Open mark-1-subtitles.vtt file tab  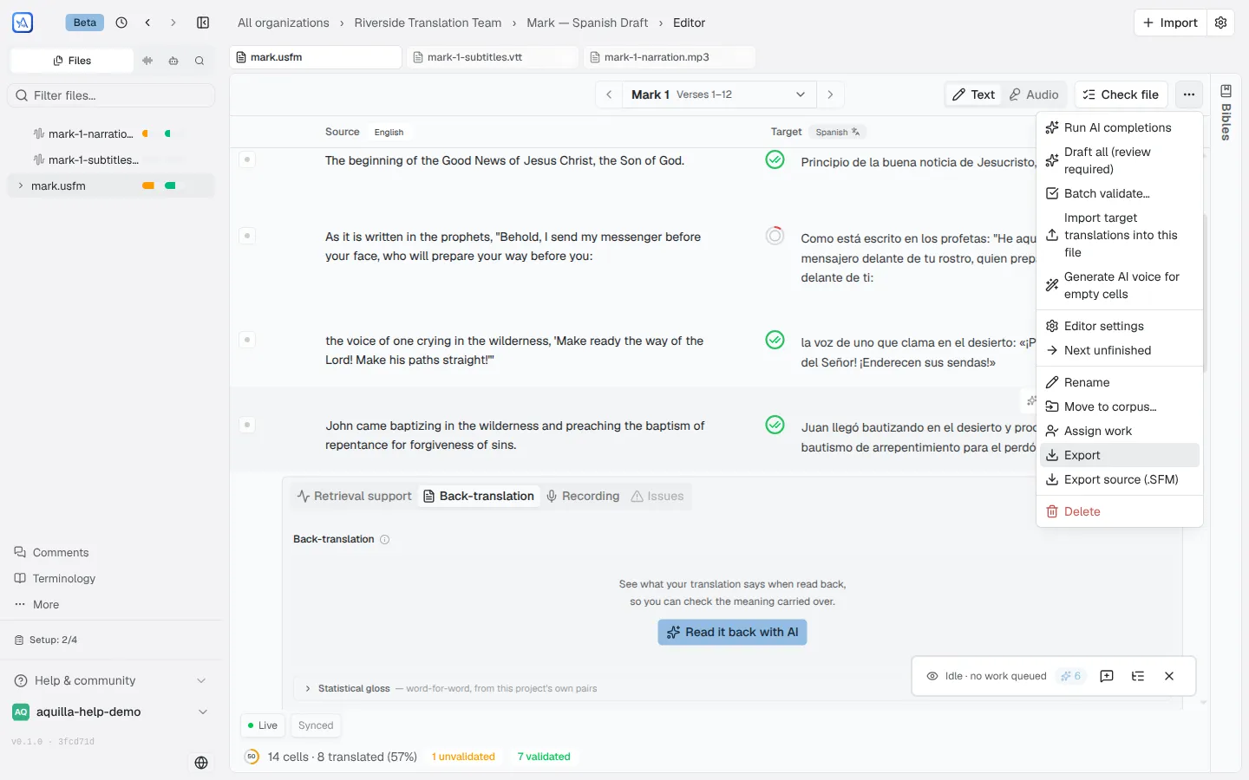pyautogui.click(x=494, y=57)
